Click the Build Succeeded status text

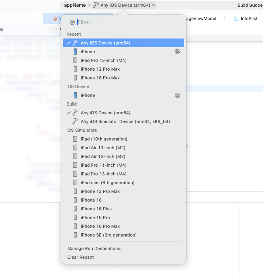(250, 5)
